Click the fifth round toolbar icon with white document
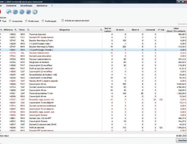 pos(35,12)
